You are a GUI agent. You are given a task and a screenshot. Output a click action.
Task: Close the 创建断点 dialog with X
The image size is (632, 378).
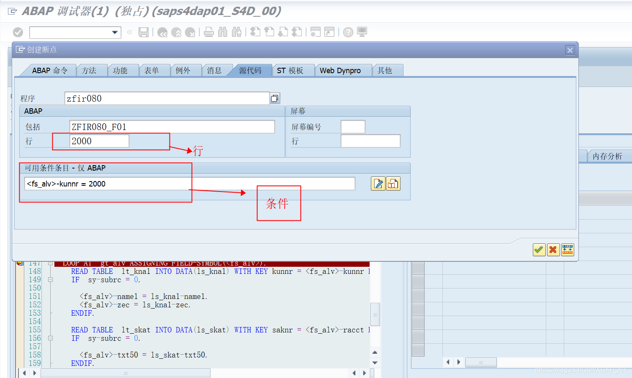click(x=570, y=50)
